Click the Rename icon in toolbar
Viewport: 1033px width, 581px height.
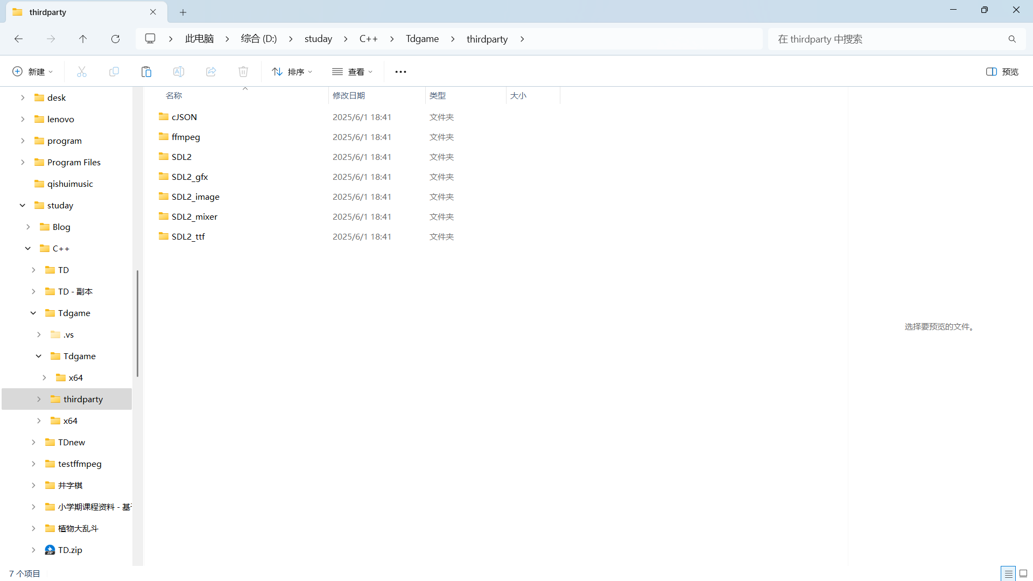[179, 72]
